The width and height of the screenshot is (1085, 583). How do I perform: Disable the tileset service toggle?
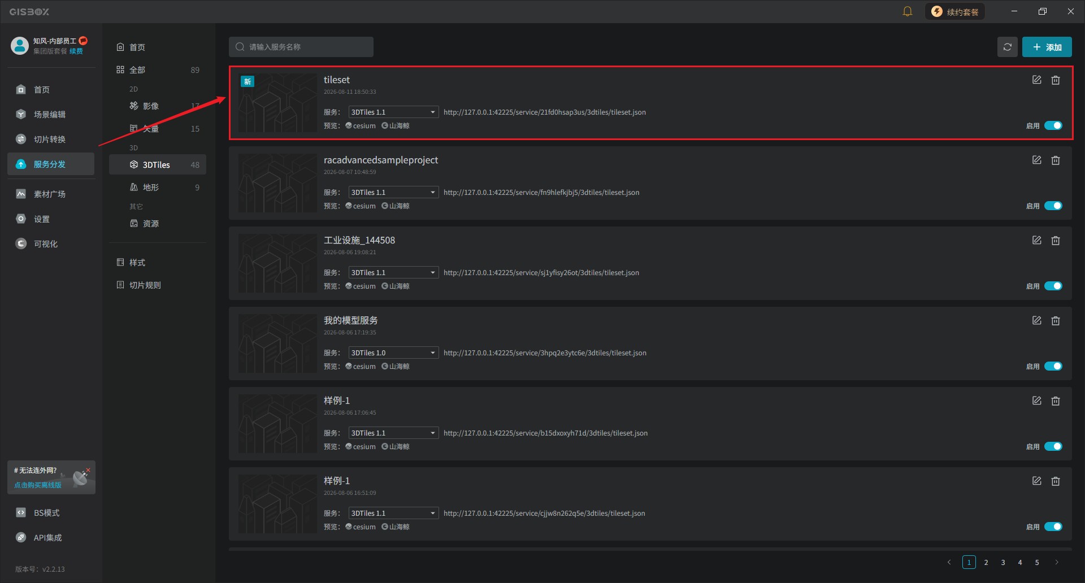tap(1053, 125)
